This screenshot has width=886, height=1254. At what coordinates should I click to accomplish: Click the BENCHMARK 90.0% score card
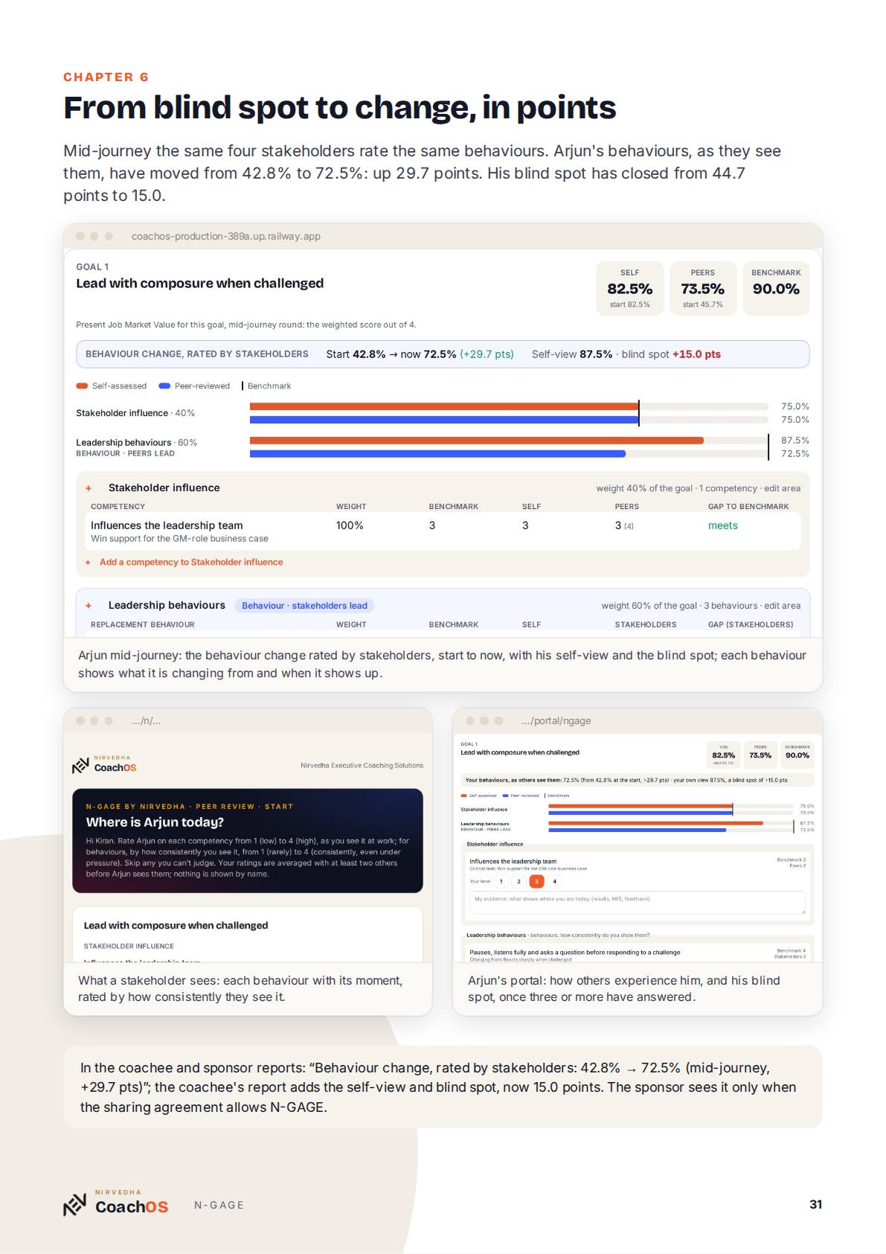click(x=776, y=289)
